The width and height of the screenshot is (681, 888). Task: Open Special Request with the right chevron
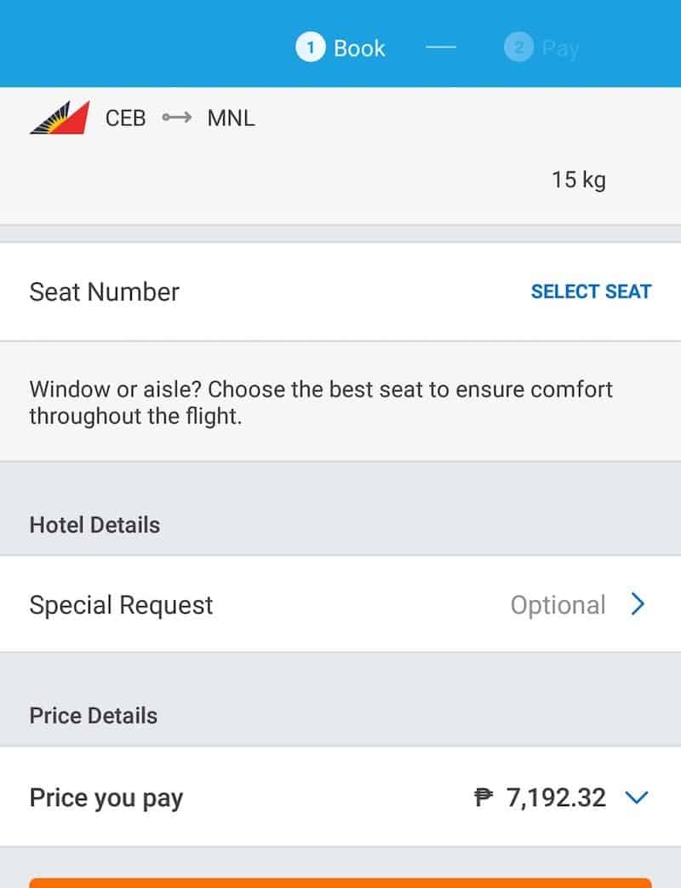(x=638, y=605)
